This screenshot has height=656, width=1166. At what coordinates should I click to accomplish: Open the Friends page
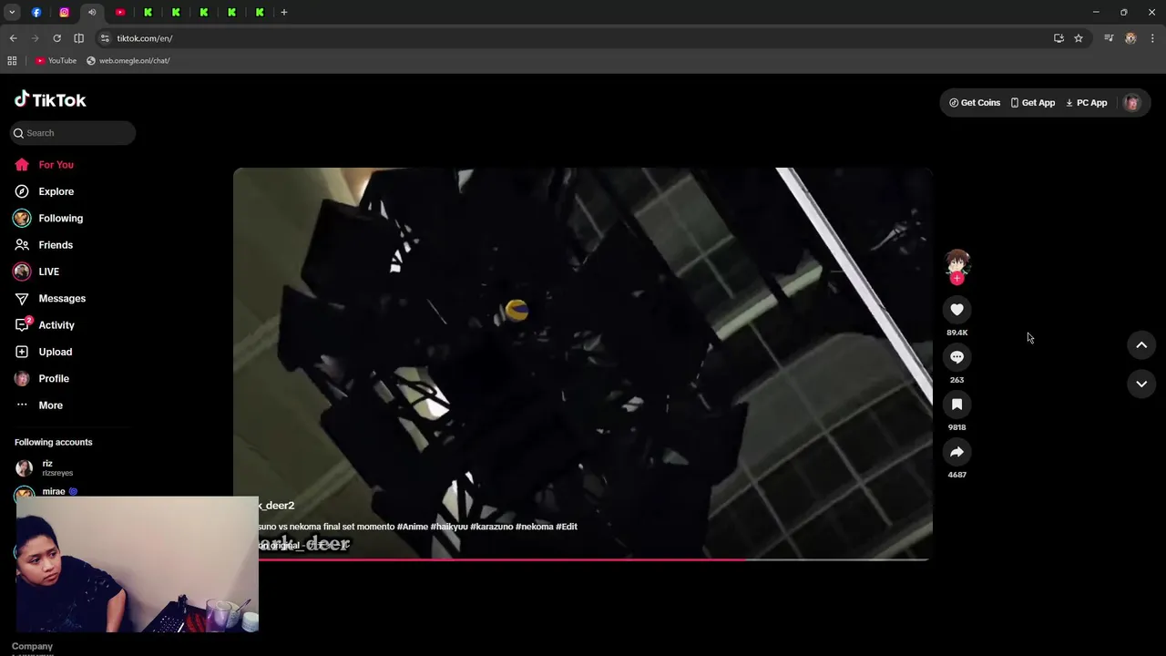[x=44, y=245]
